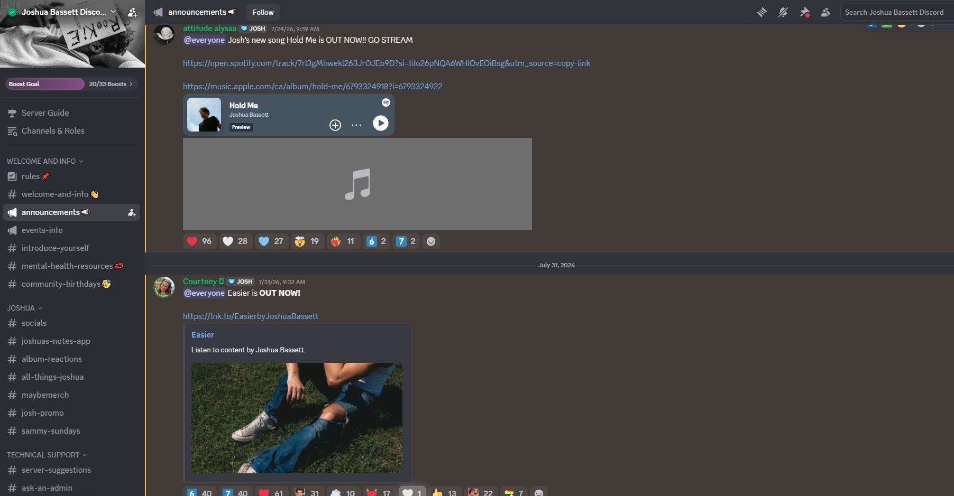Click the music note placeholder embed
The image size is (954, 496).
tap(357, 184)
